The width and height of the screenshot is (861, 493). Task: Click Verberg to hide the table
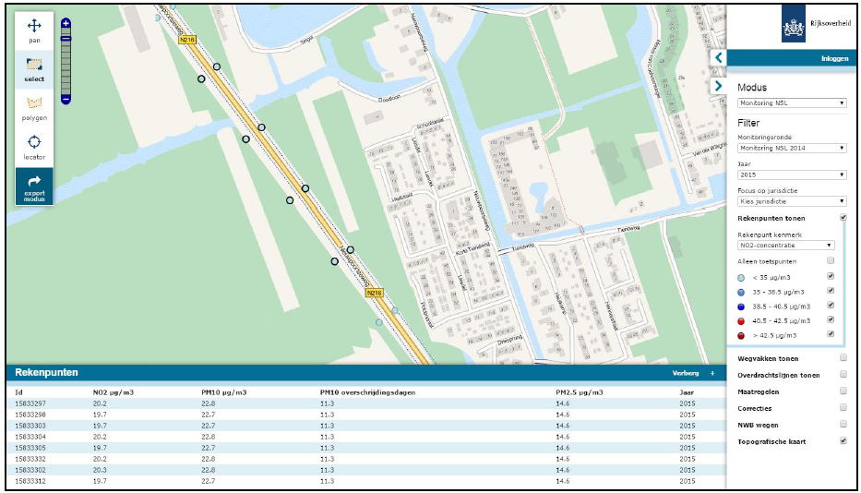(x=686, y=373)
